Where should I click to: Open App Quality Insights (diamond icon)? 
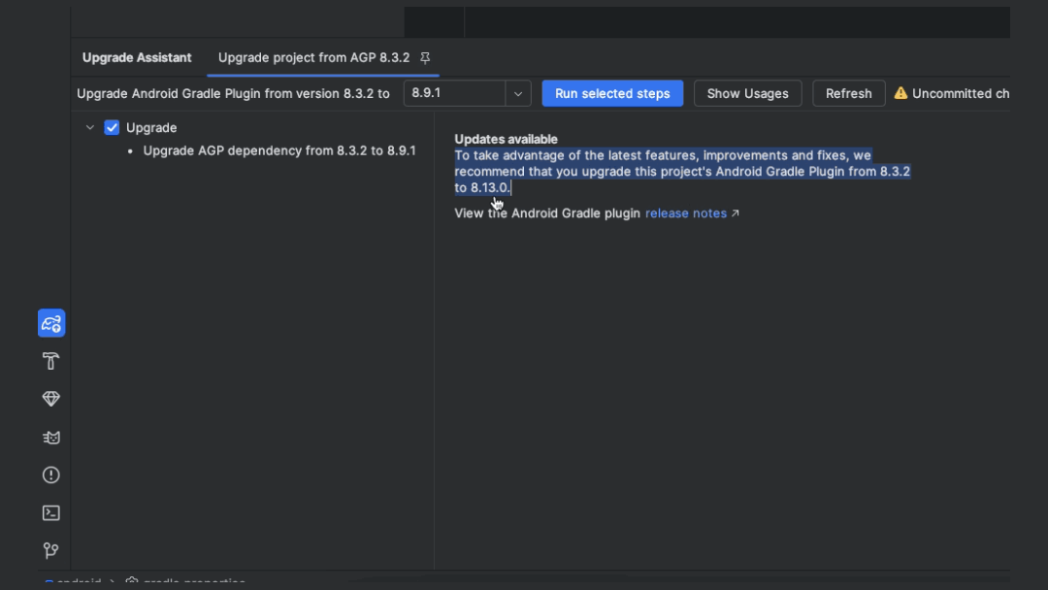coord(50,398)
